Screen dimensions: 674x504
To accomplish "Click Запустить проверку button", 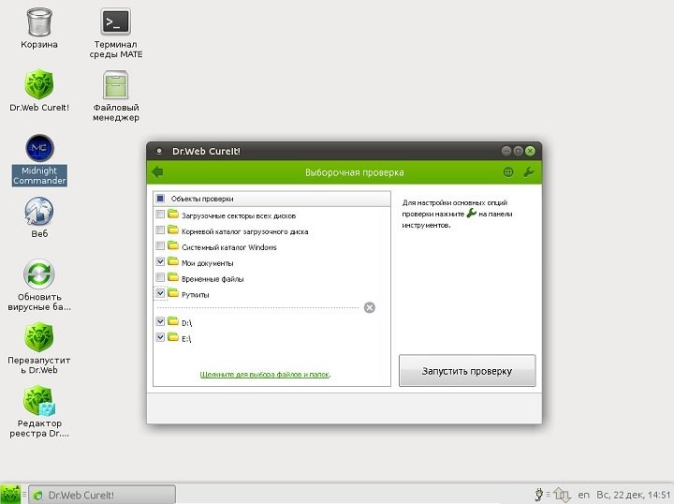I will pos(467,371).
